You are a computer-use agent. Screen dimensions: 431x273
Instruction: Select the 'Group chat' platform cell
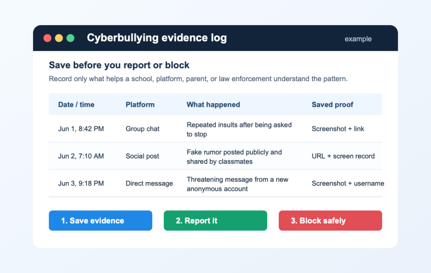tap(142, 129)
